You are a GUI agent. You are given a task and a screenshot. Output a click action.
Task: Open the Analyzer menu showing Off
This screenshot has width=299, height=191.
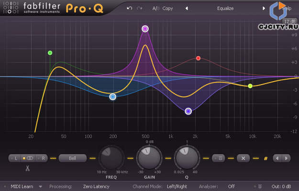click(x=231, y=187)
